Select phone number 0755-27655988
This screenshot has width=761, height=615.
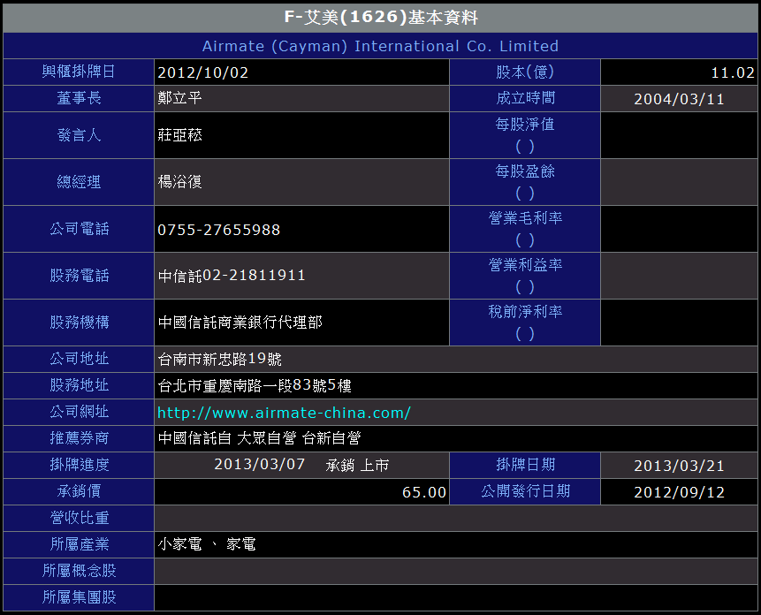pyautogui.click(x=219, y=230)
